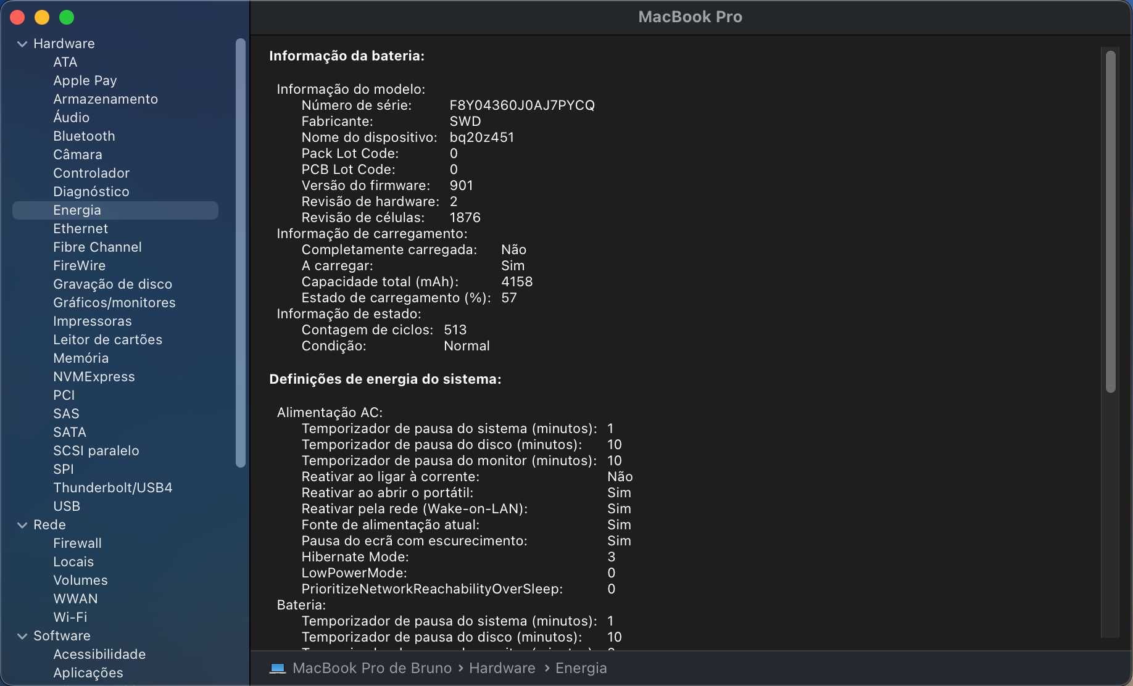1133x686 pixels.
Task: Select Impressoras in the sidebar
Action: coord(93,321)
